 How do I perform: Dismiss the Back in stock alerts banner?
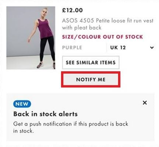145,103
